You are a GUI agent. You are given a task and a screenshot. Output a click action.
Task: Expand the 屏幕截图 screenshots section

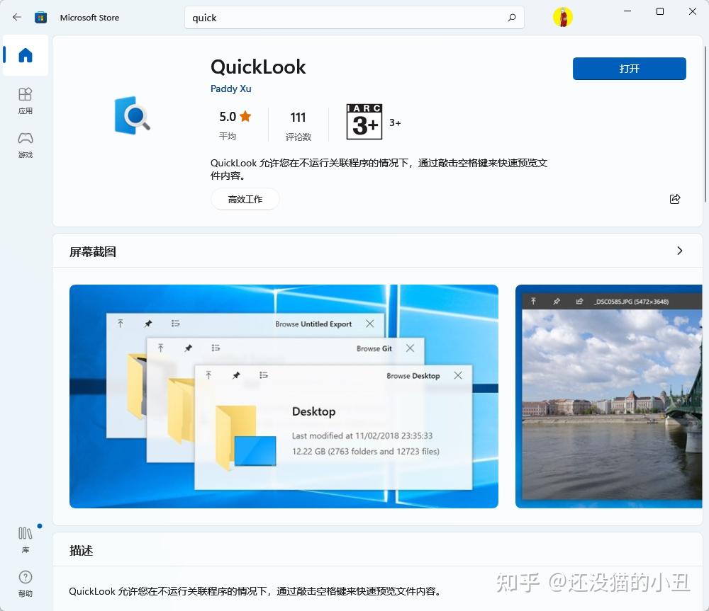point(679,251)
